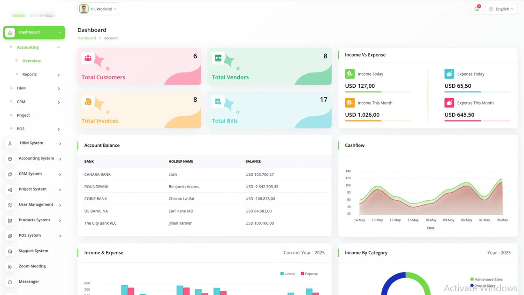Viewport: 524px width, 295px height.
Task: Open the notification messages icon
Action: coord(477,8)
